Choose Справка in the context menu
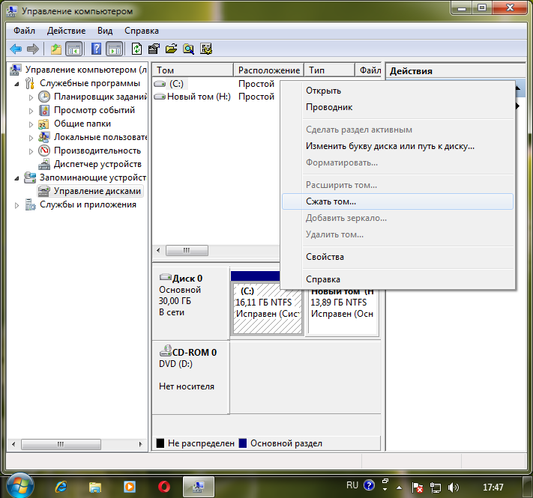The height and width of the screenshot is (498, 533). pyautogui.click(x=397, y=279)
